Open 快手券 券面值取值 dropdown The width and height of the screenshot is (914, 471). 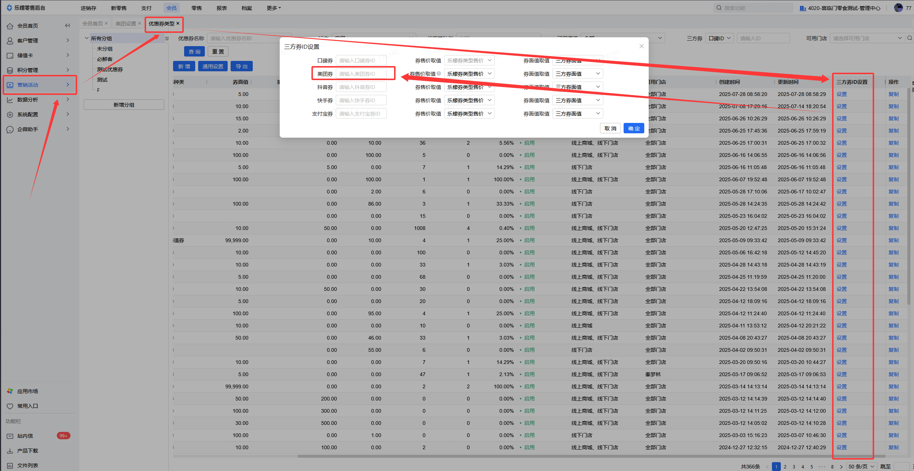click(577, 100)
